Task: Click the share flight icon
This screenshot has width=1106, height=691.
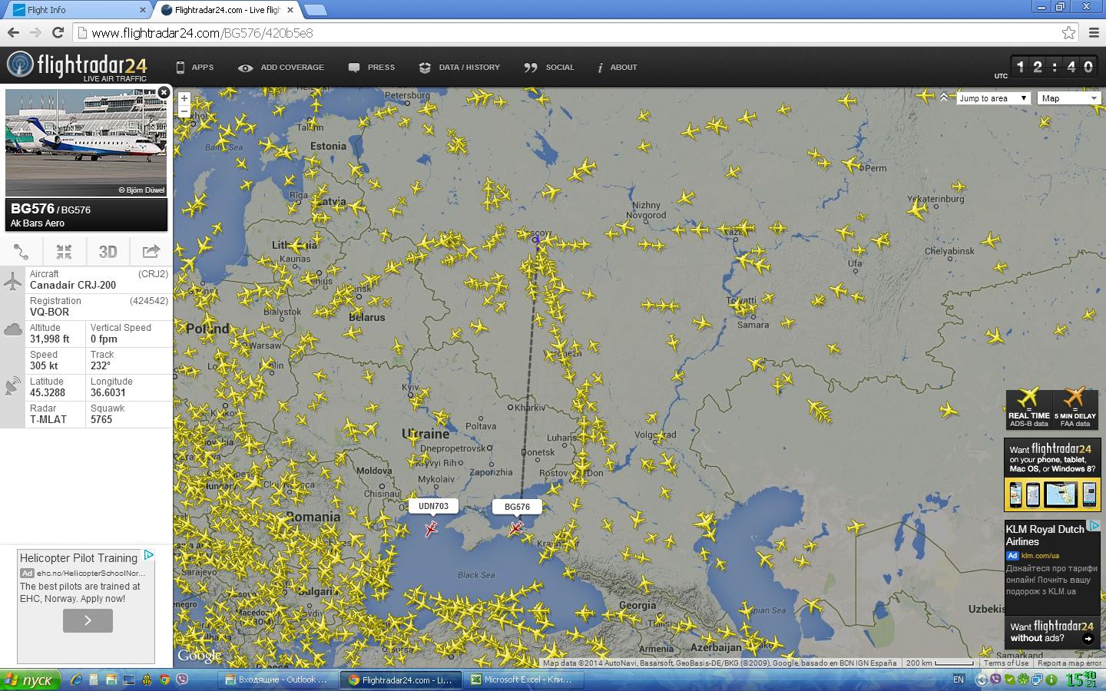Action: [x=151, y=252]
